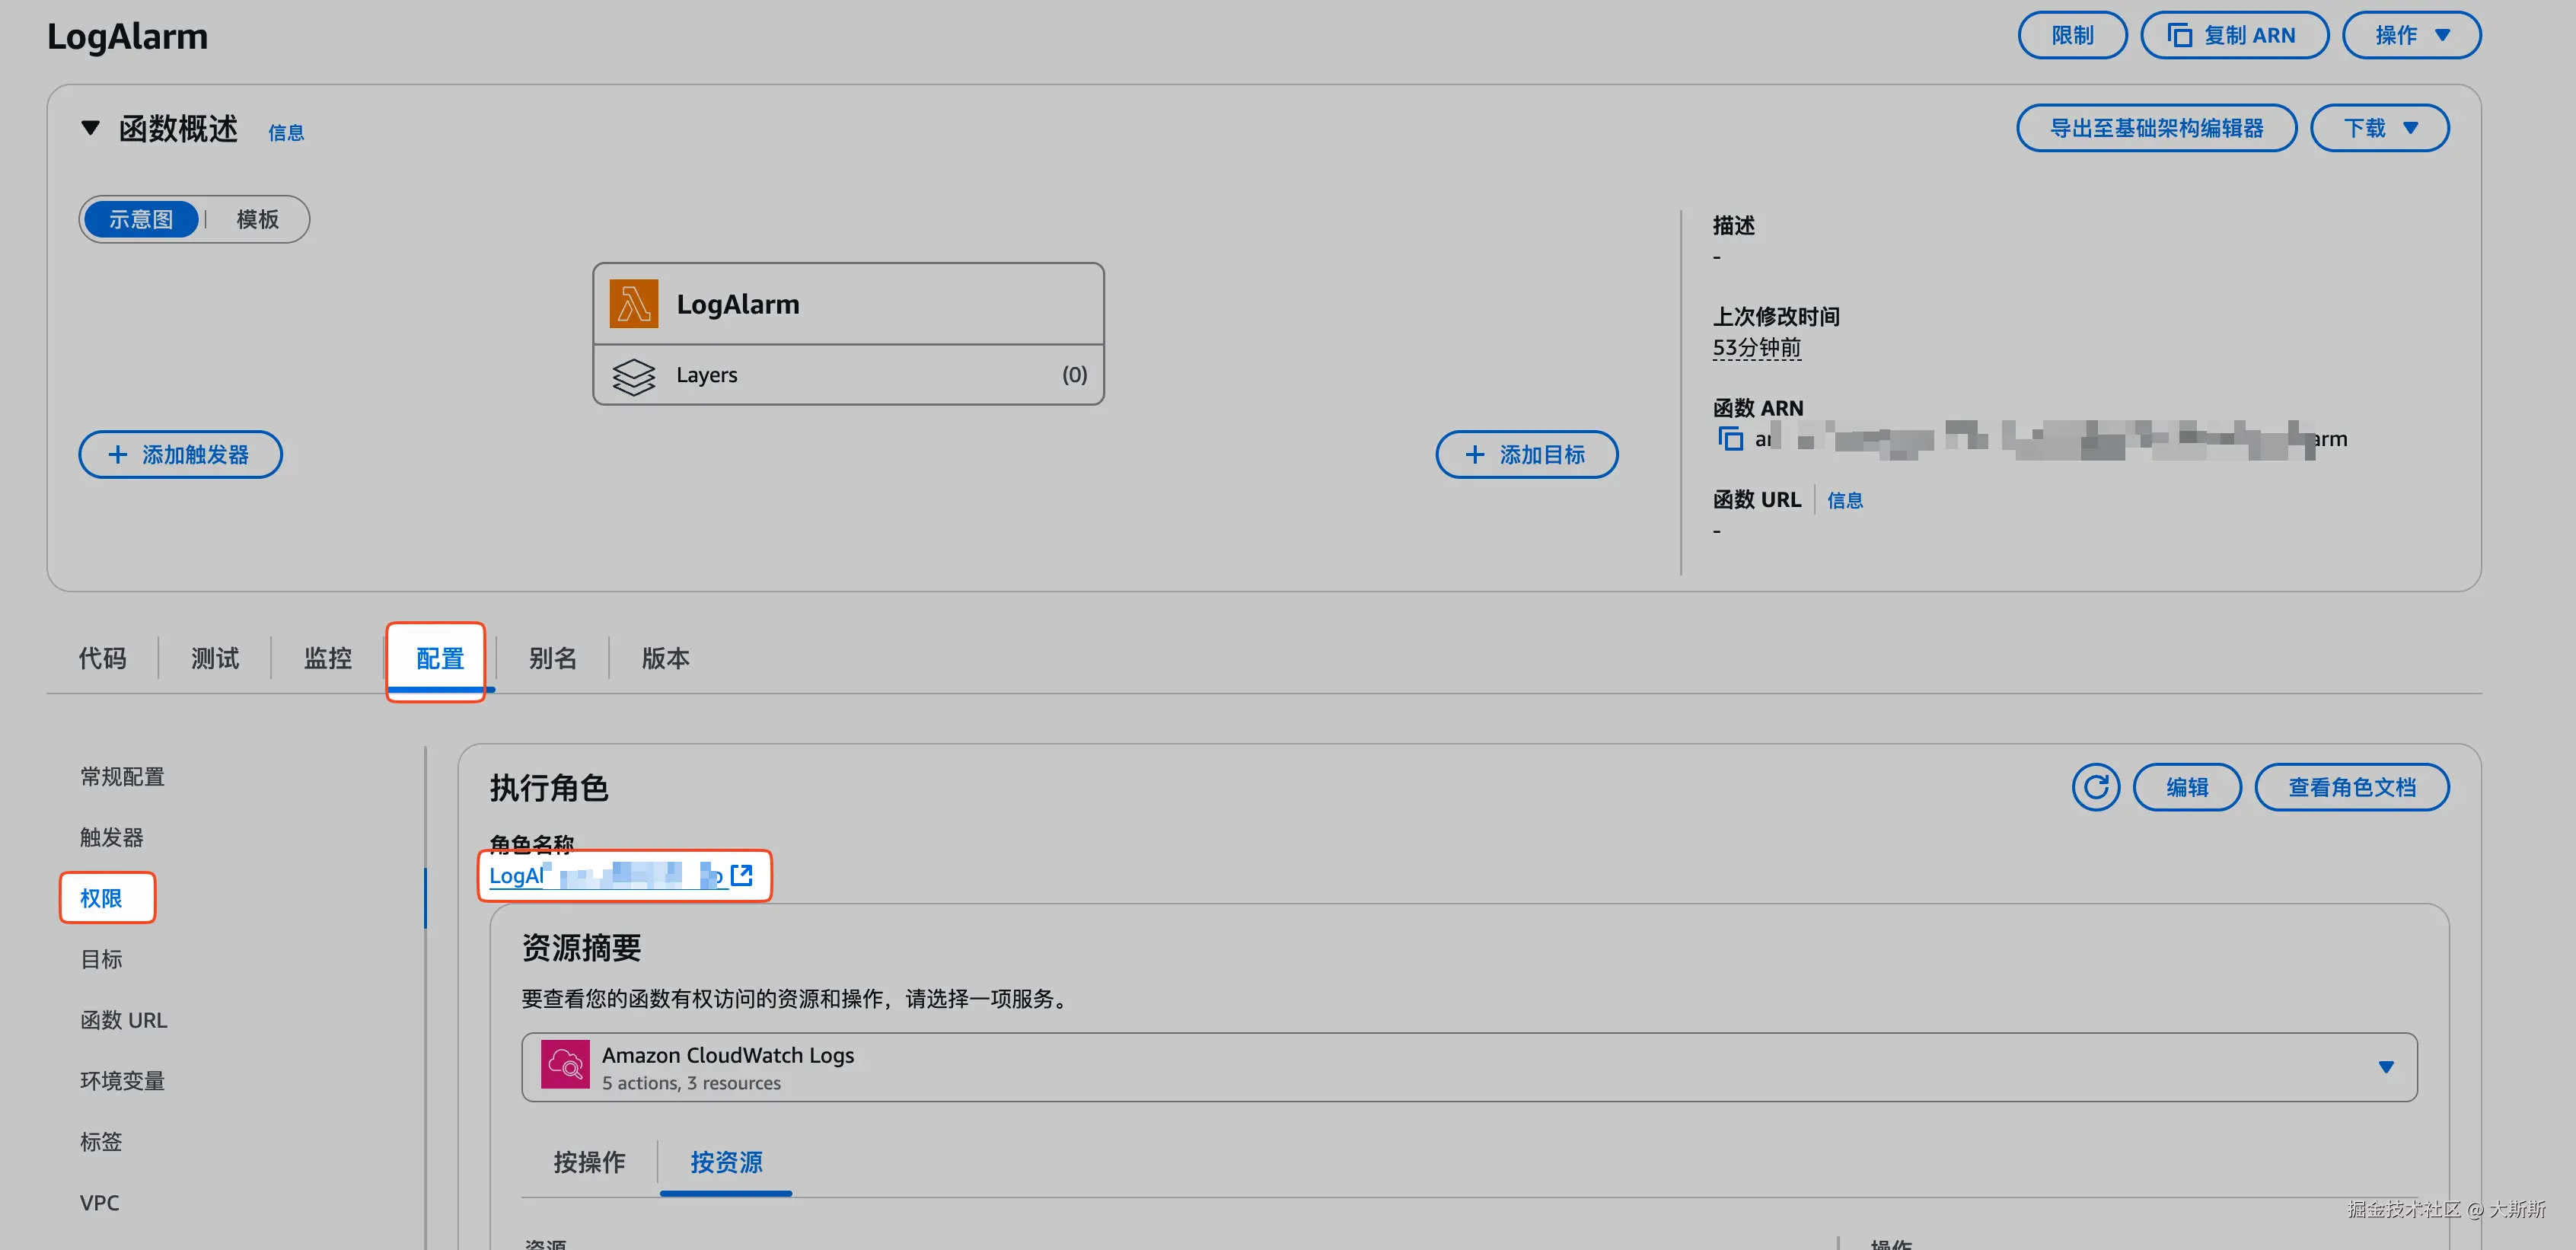2576x1250 pixels.
Task: Click the Amazon CloudWatch Logs service icon
Action: 565,1065
